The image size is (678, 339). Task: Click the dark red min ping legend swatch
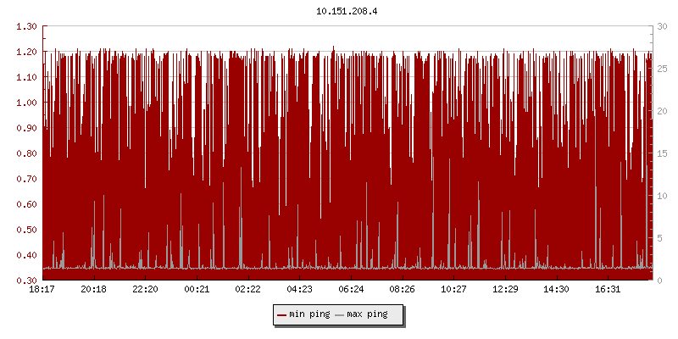tap(281, 315)
